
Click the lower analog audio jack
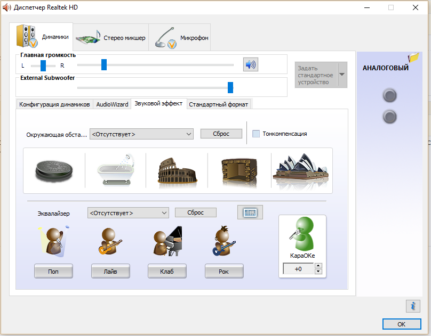(x=389, y=117)
